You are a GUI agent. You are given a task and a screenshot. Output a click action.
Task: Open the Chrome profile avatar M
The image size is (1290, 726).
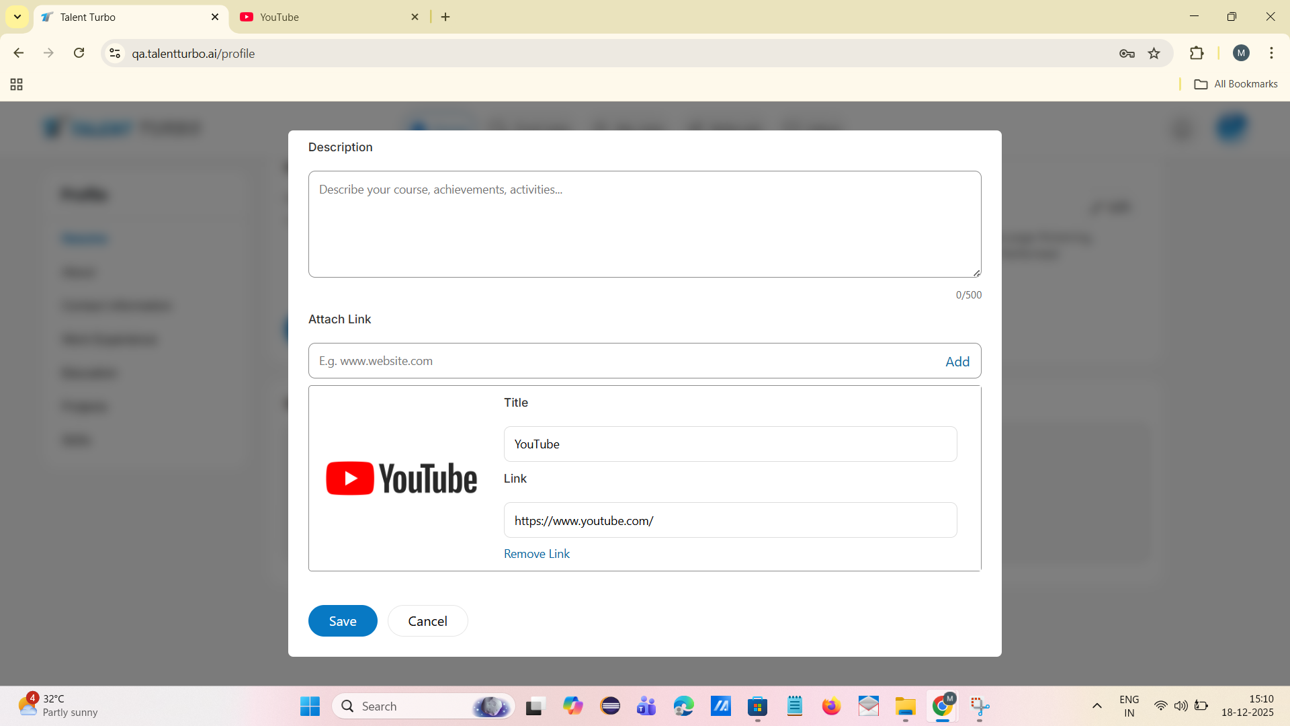tap(1241, 53)
